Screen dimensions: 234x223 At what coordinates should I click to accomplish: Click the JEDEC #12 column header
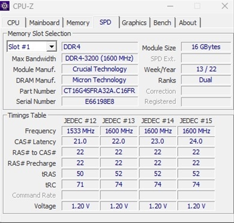click(x=80, y=121)
